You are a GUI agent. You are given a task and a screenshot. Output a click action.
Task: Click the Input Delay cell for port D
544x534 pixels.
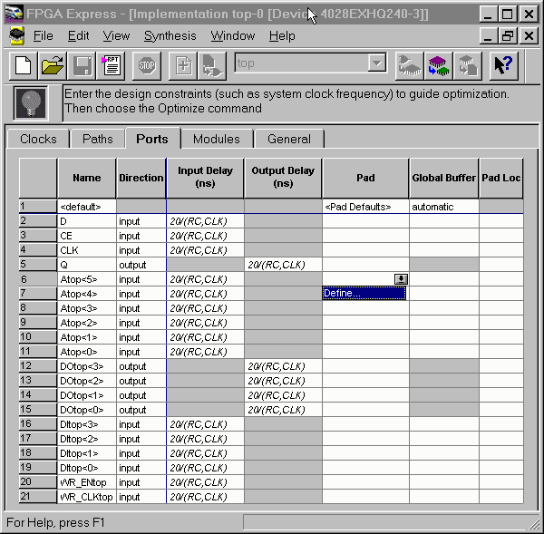point(205,221)
